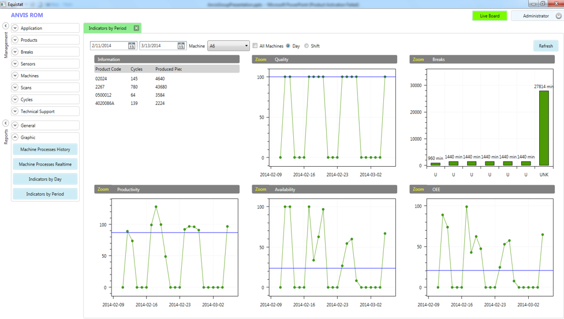Image resolution: width=564 pixels, height=319 pixels.
Task: Collapse the Reports side panel arrow
Action: [x=6, y=123]
